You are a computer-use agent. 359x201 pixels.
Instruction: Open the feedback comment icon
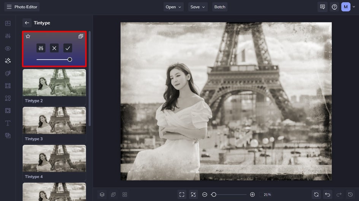322,7
